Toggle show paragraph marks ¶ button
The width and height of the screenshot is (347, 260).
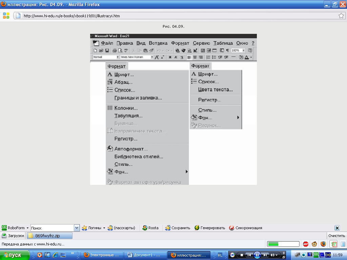227,50
